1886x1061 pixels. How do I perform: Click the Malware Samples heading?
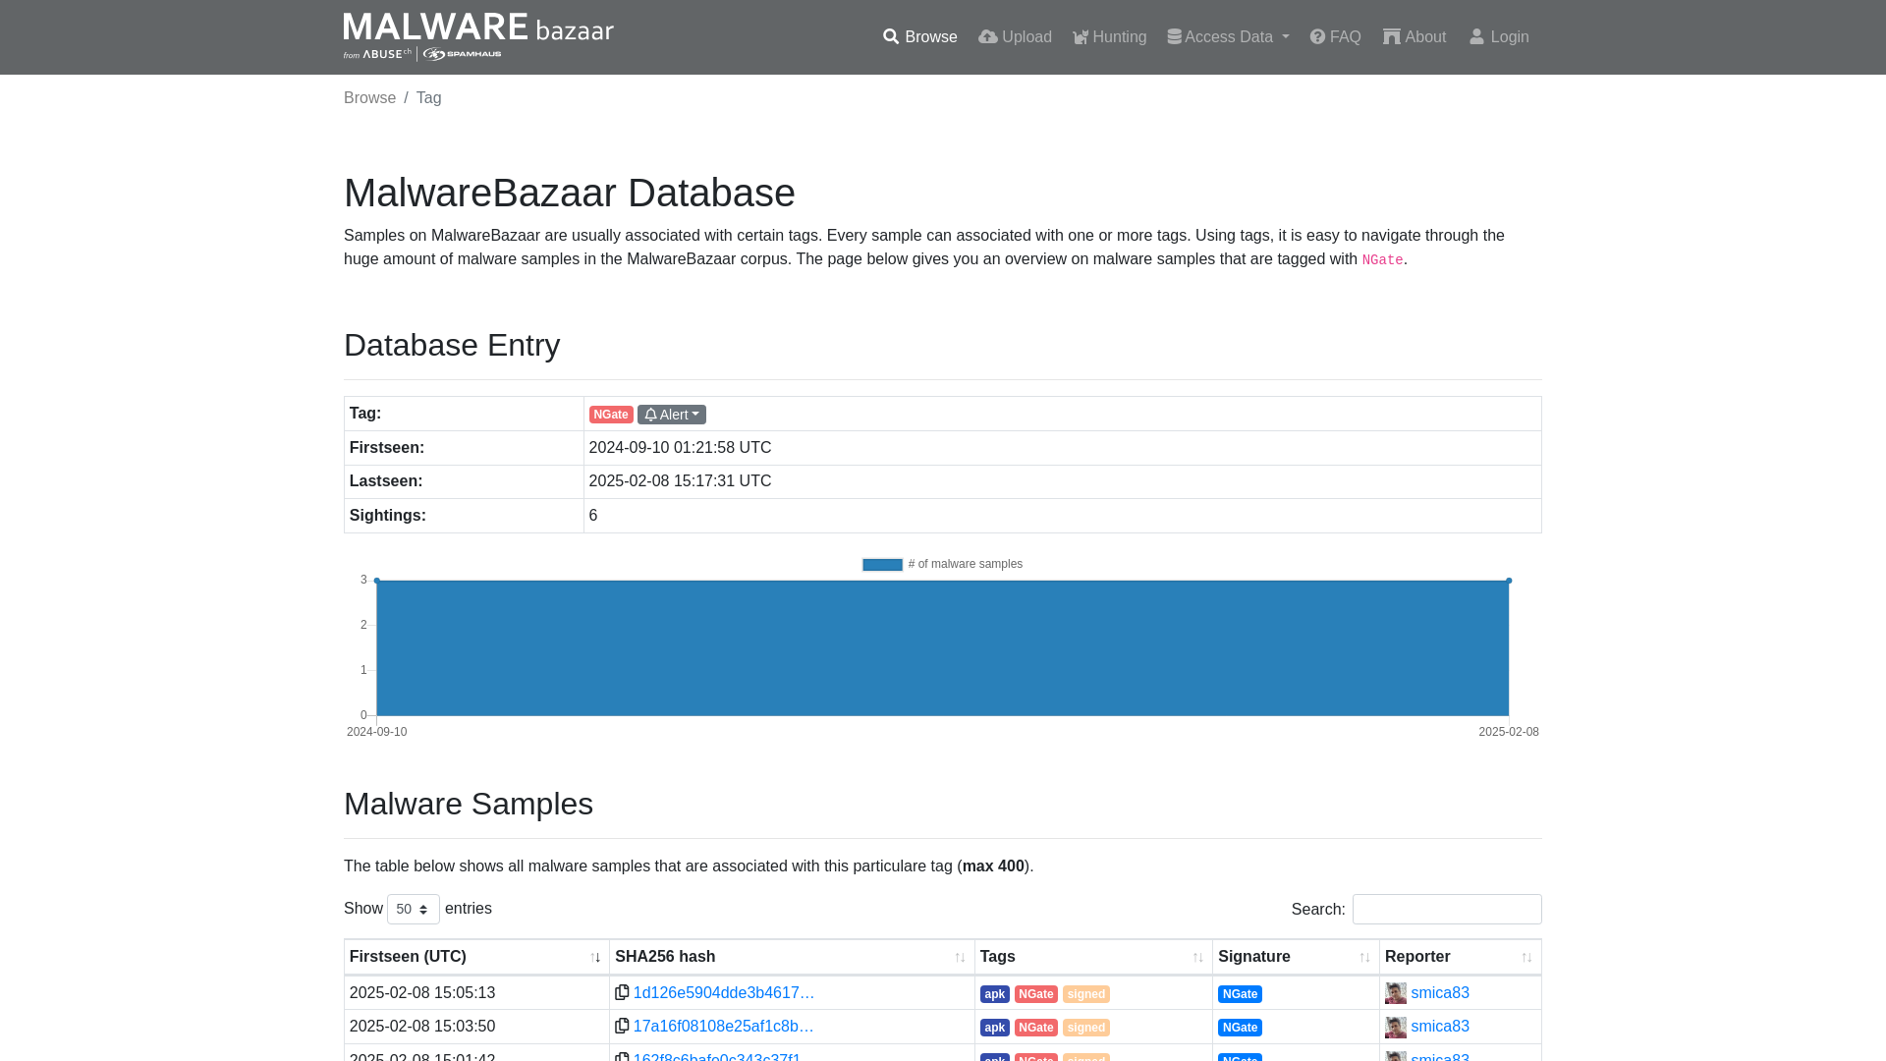point(469,804)
